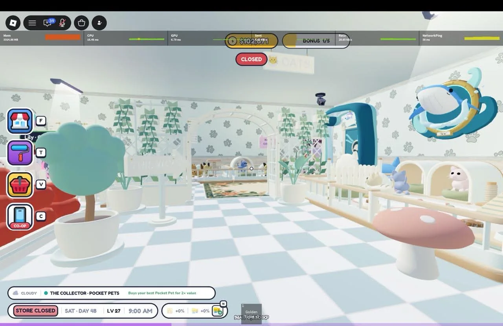The height and width of the screenshot is (326, 503).
Task: Open the red shopping basket (V)
Action: point(20,185)
